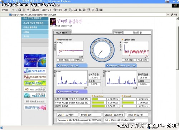Click the arrow icon on Bandwidth Gauge
This screenshot has width=179, height=130.
tap(58, 92)
